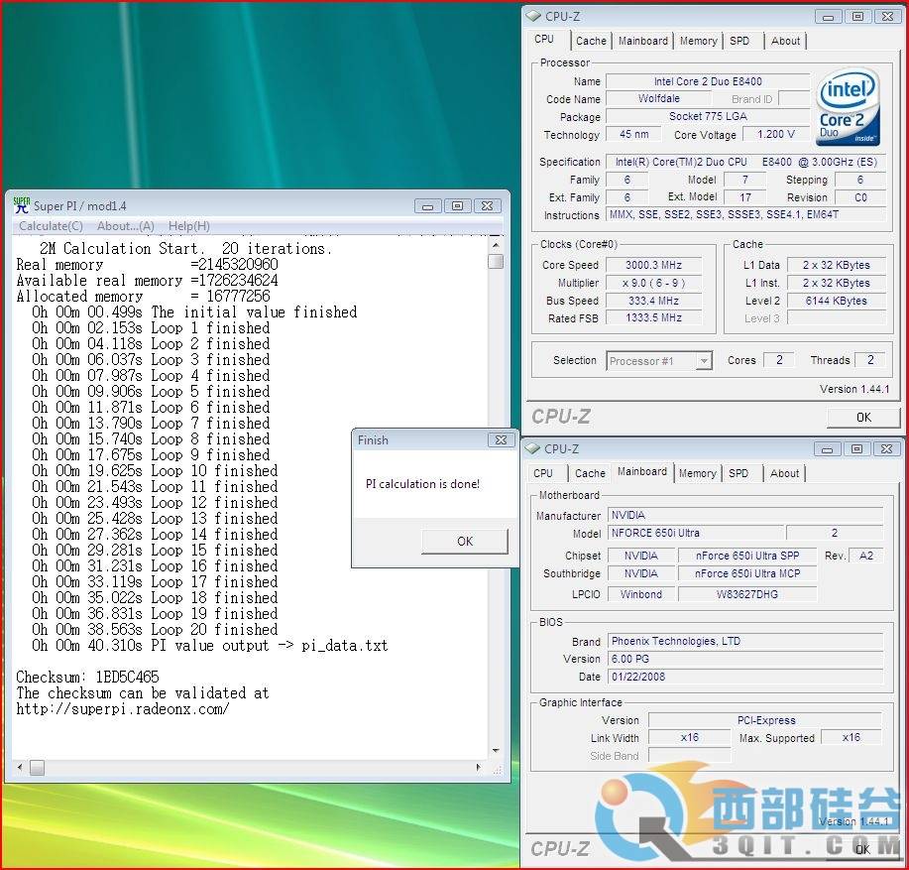Click the Code Name Wolfdale field

[x=659, y=98]
